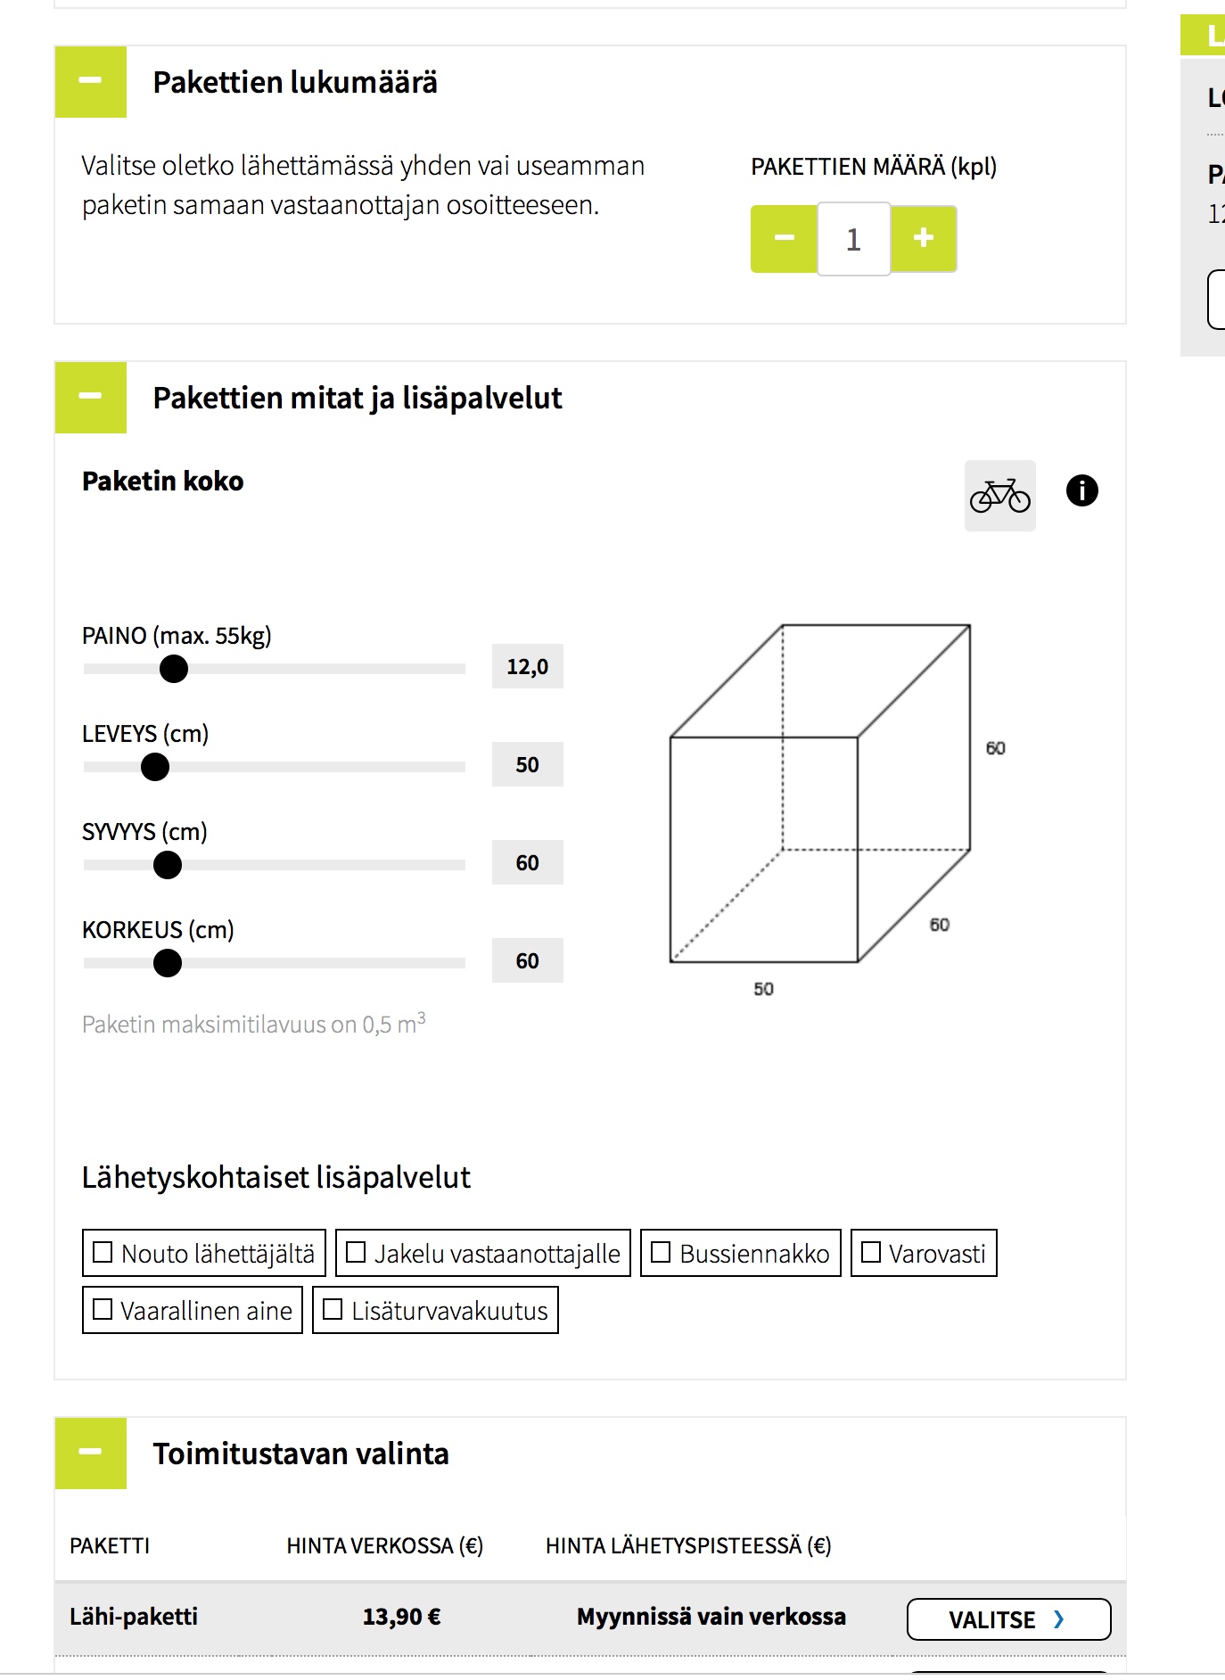Tick the Bussiennakko checkbox
The width and height of the screenshot is (1225, 1680).
661,1253
